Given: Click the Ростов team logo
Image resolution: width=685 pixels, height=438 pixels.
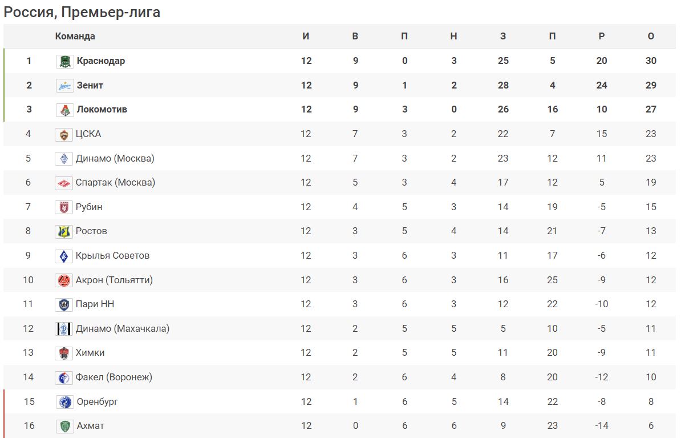Looking at the screenshot, I should [64, 231].
